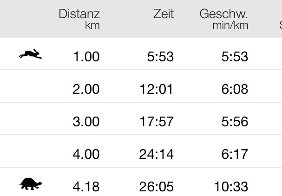The image size is (282, 196).
Task: Click the Zeit column header
Action: click(x=164, y=14)
